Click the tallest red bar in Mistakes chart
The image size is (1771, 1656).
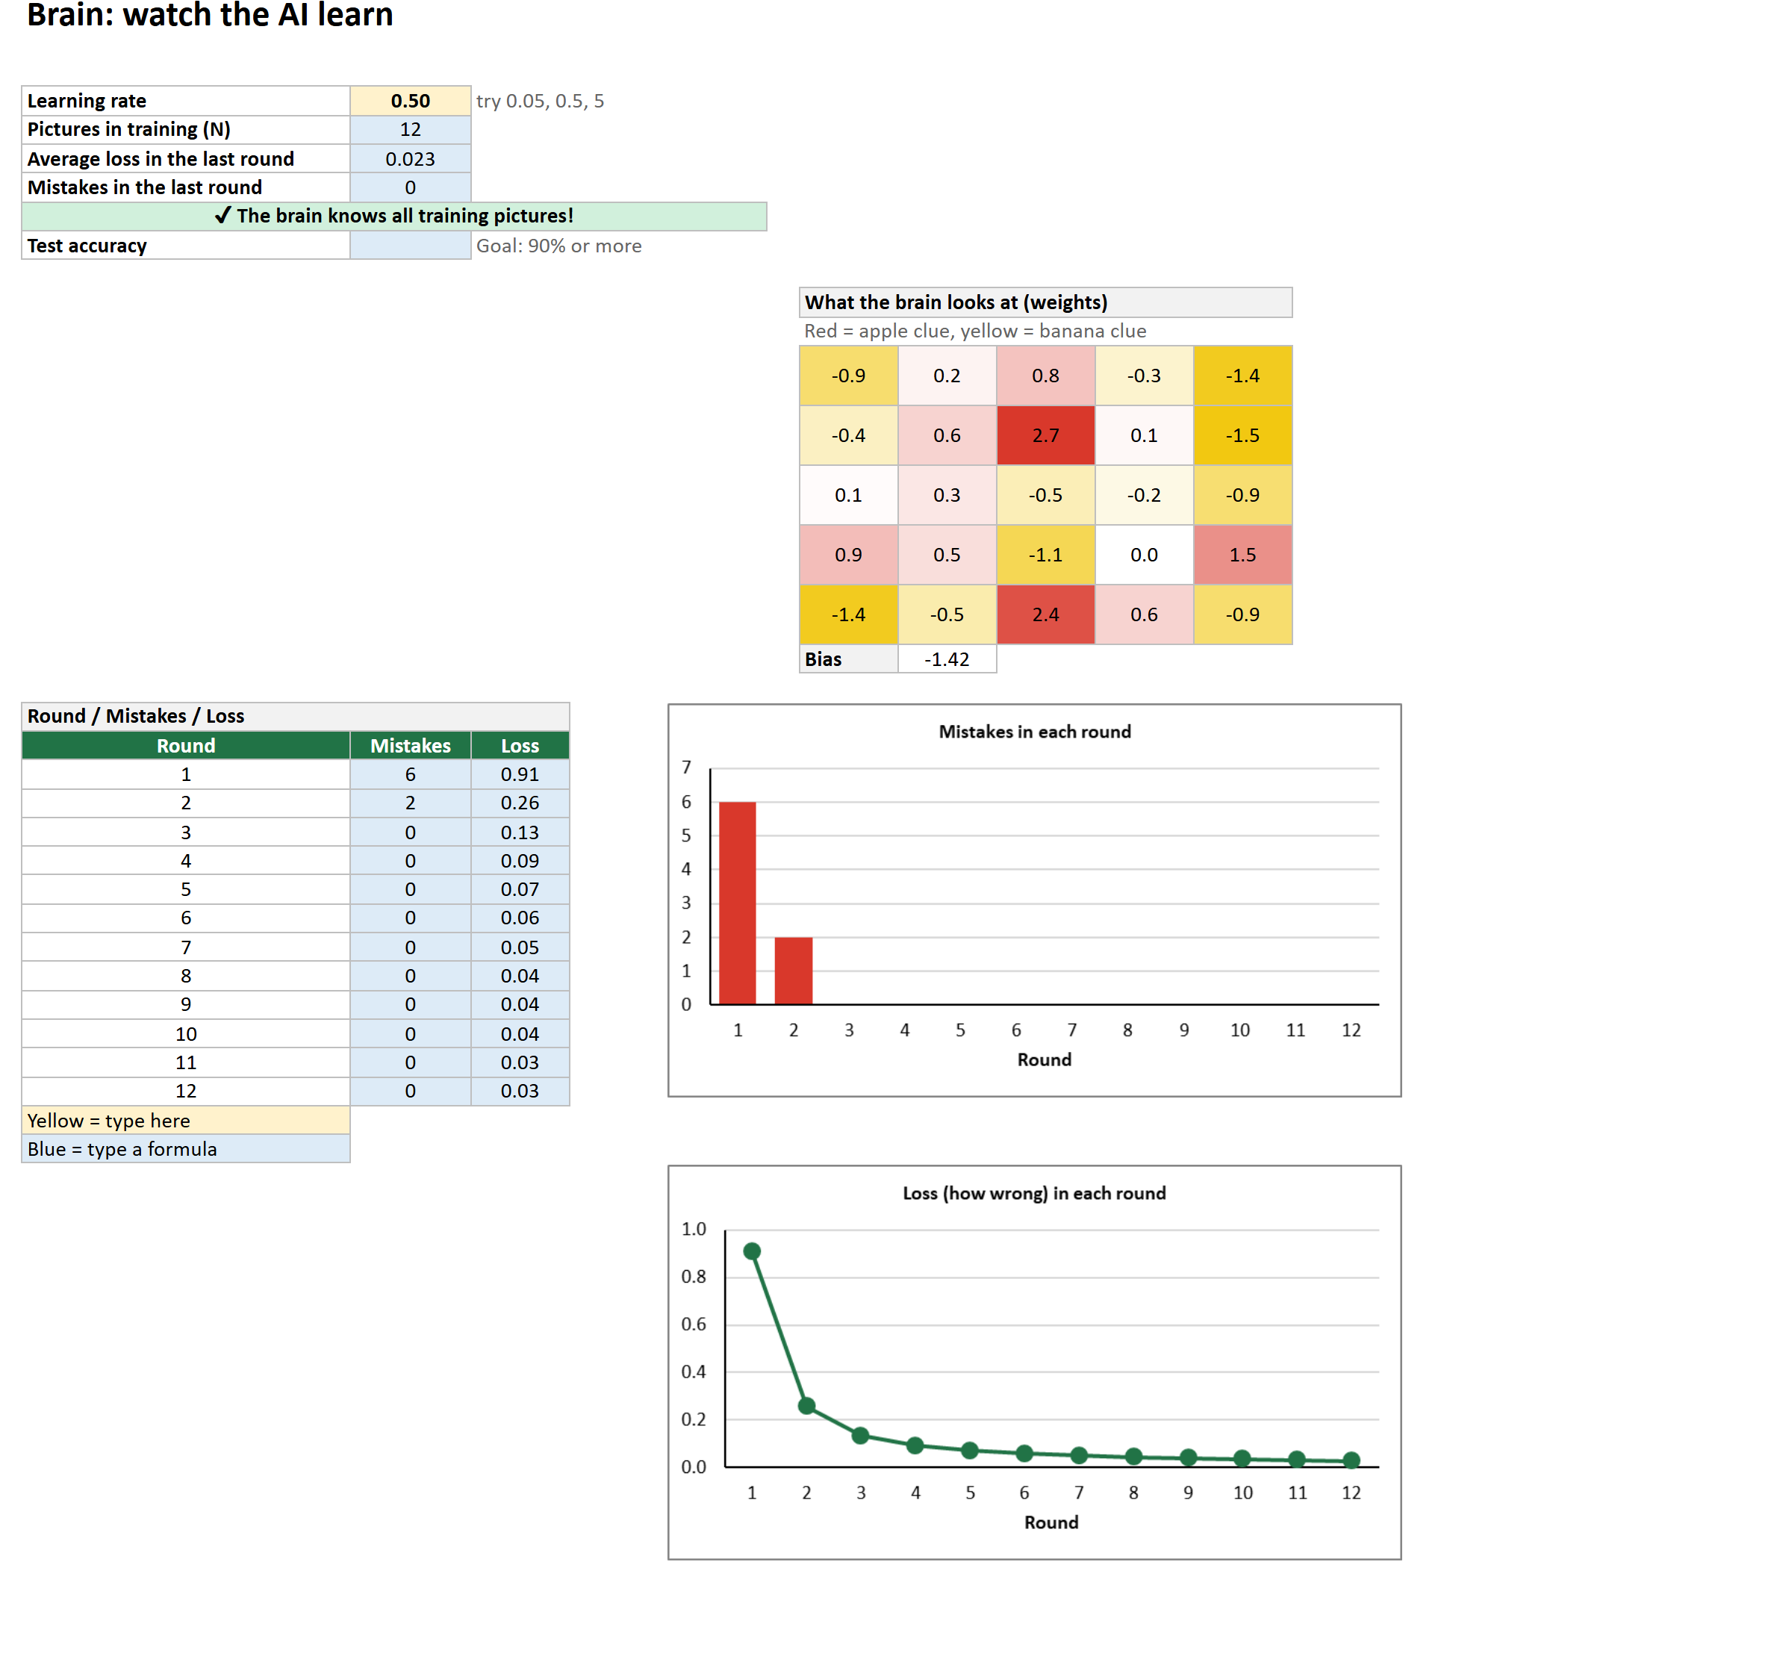click(738, 903)
